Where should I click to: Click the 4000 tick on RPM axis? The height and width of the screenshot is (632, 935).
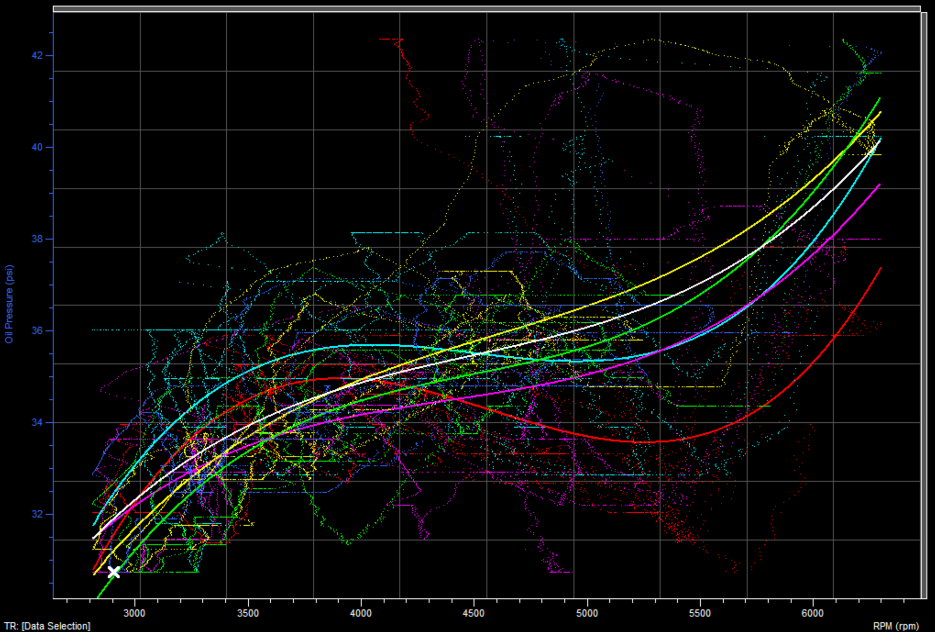pyautogui.click(x=360, y=613)
